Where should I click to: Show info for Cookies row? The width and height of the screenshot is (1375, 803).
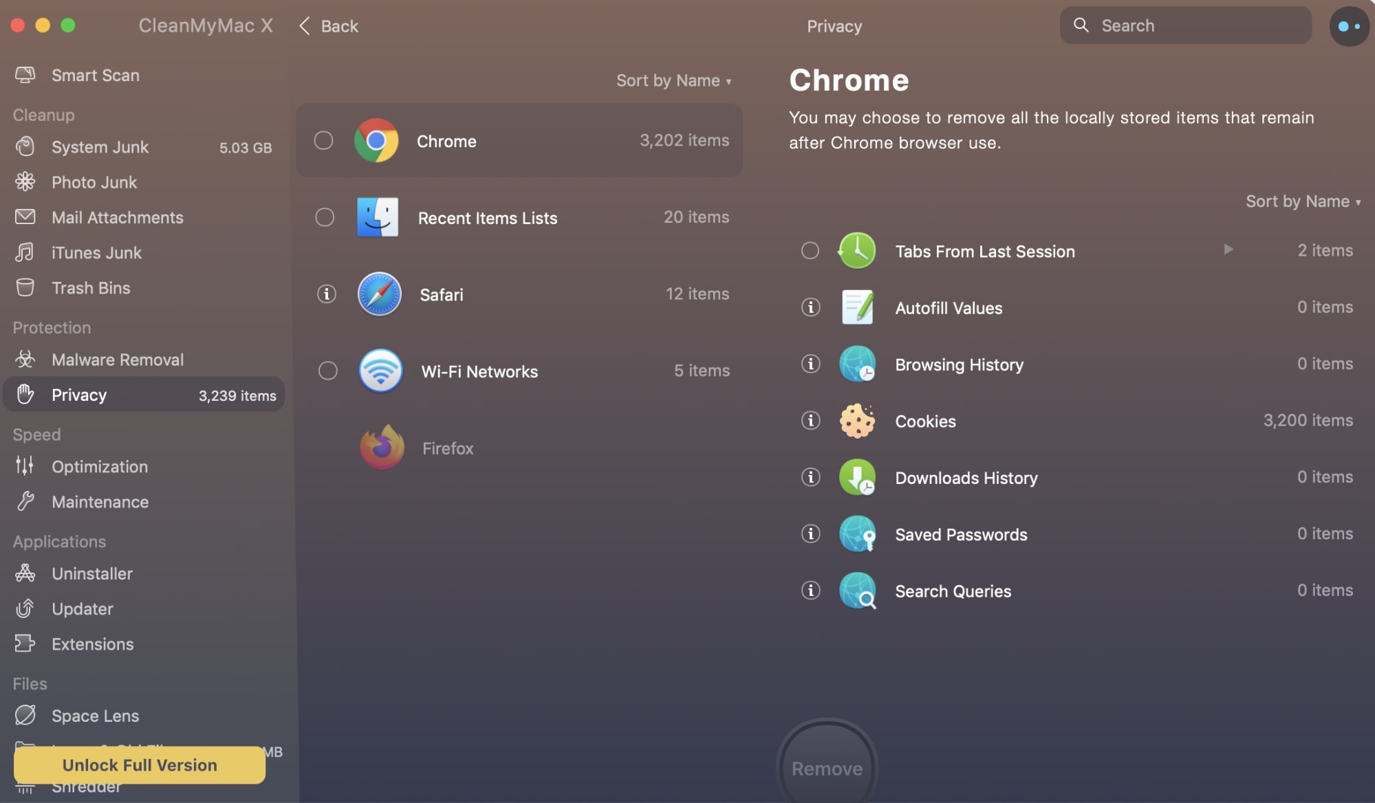811,420
